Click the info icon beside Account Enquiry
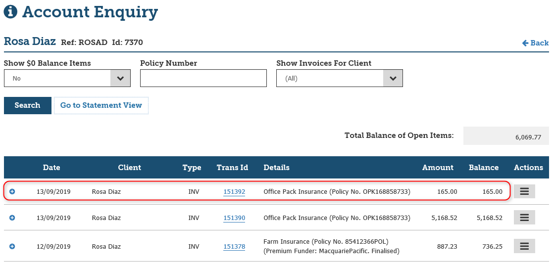The height and width of the screenshot is (266, 553). coord(10,11)
